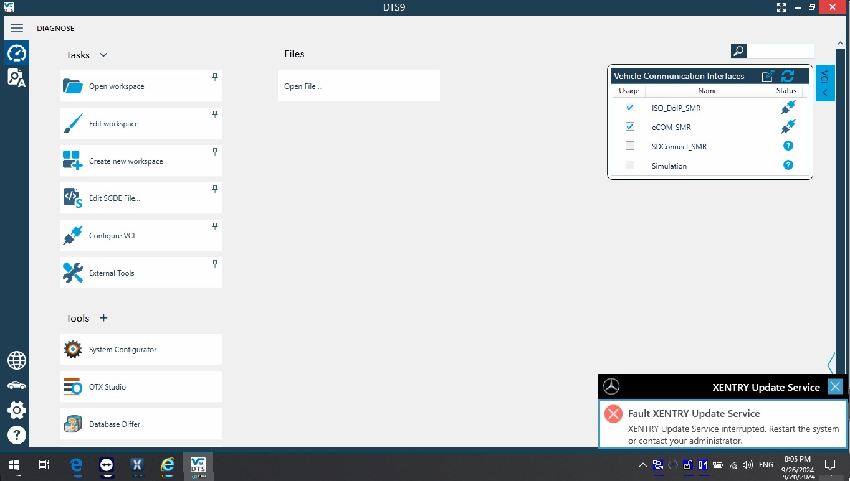Click into the search input field
Screen dimensions: 850x481
[x=780, y=51]
